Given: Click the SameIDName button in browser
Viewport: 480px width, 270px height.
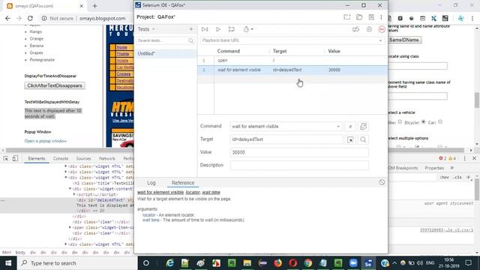Looking at the screenshot, I should pyautogui.click(x=404, y=40).
